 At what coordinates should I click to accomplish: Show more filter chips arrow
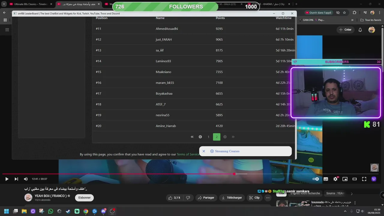click(352, 194)
